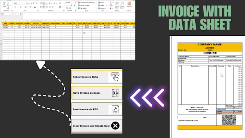Screen dimensions: 245x138
Task: Toggle Underline formatting
Action: coord(21,7)
